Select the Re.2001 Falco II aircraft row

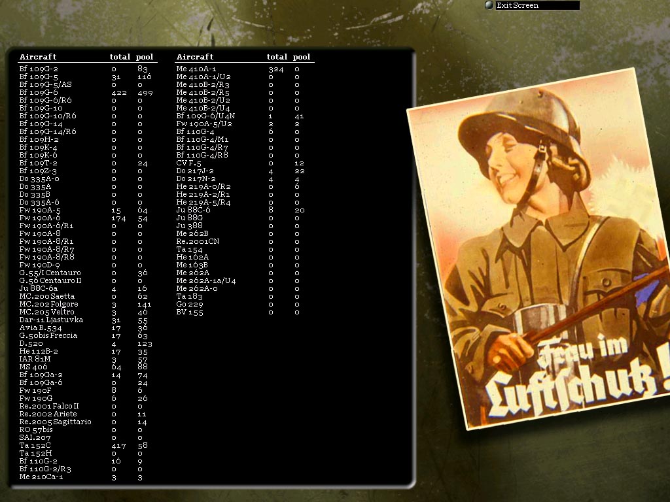coord(87,407)
